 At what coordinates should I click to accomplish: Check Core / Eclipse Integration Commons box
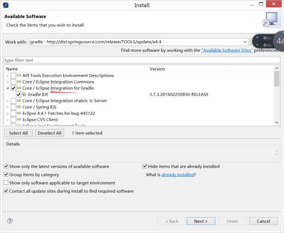[14, 82]
